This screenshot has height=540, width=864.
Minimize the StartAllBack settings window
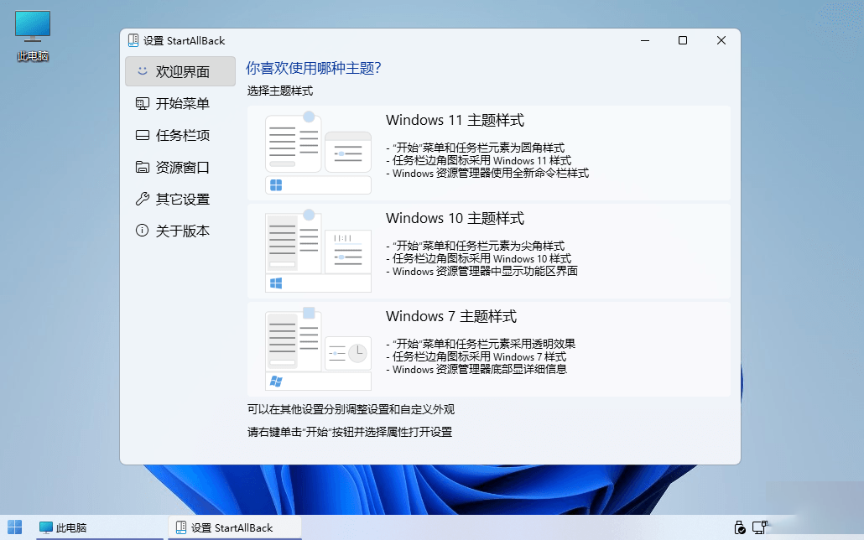pos(645,40)
